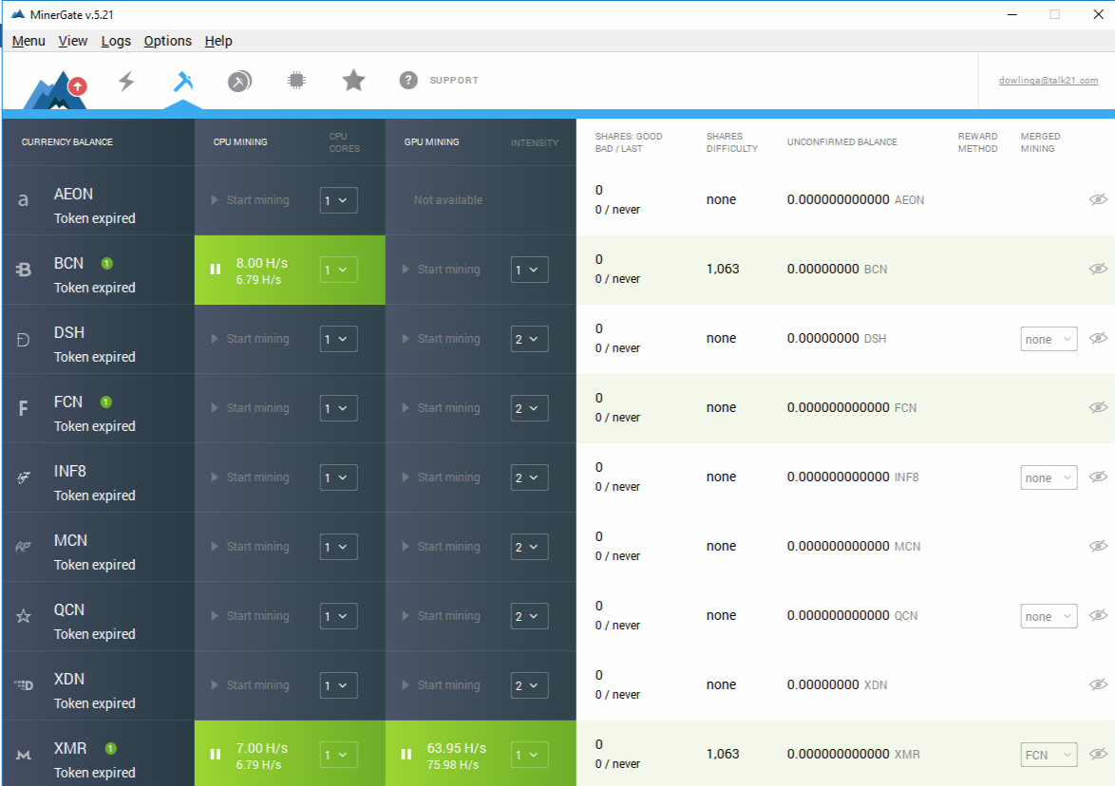Open XDN GPU intensity dropdown
1115x786 pixels.
(x=529, y=685)
